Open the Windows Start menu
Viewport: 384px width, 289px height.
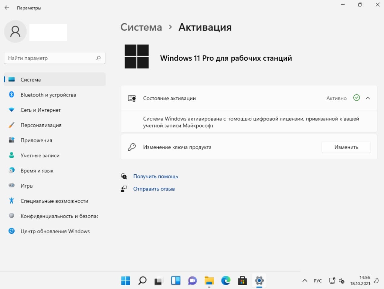(x=126, y=281)
